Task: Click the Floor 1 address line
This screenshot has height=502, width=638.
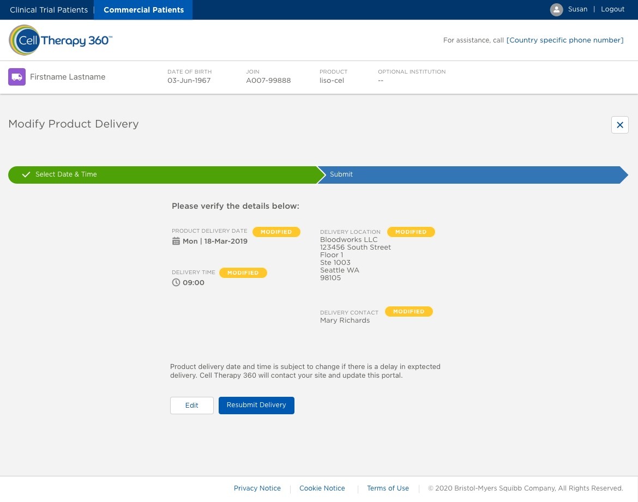Action: 331,255
